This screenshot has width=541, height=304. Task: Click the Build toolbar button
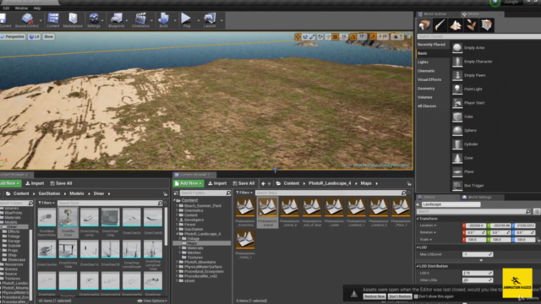tap(163, 20)
